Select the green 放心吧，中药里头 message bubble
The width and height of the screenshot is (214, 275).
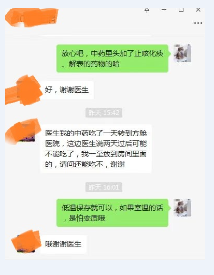[112, 59]
